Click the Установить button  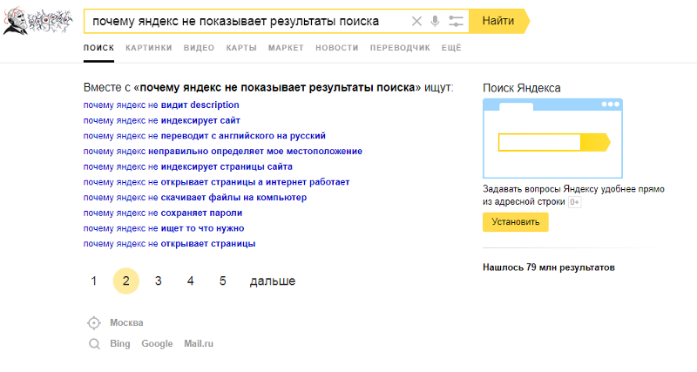(x=516, y=222)
